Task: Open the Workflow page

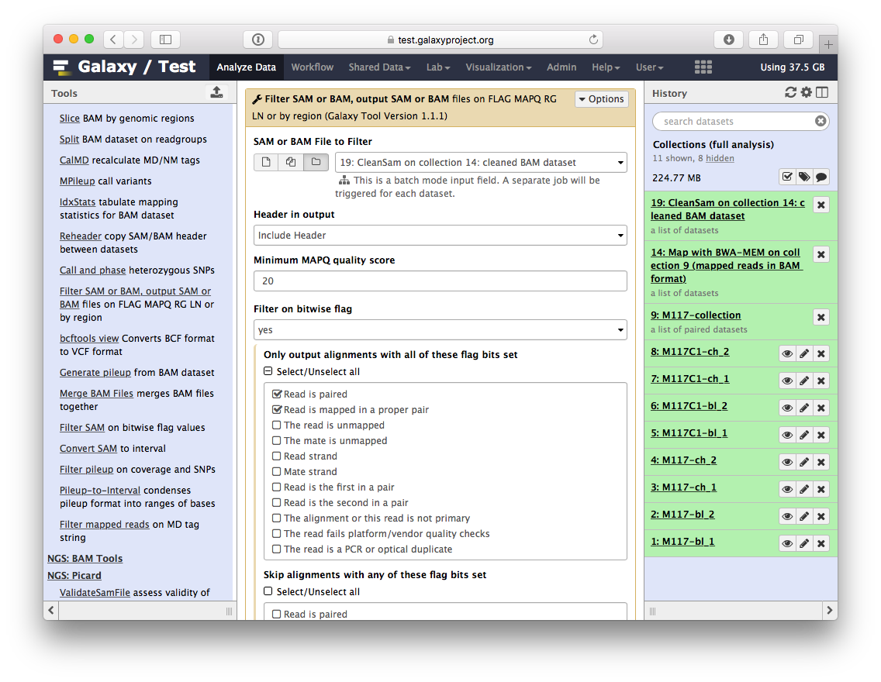Action: (x=313, y=67)
